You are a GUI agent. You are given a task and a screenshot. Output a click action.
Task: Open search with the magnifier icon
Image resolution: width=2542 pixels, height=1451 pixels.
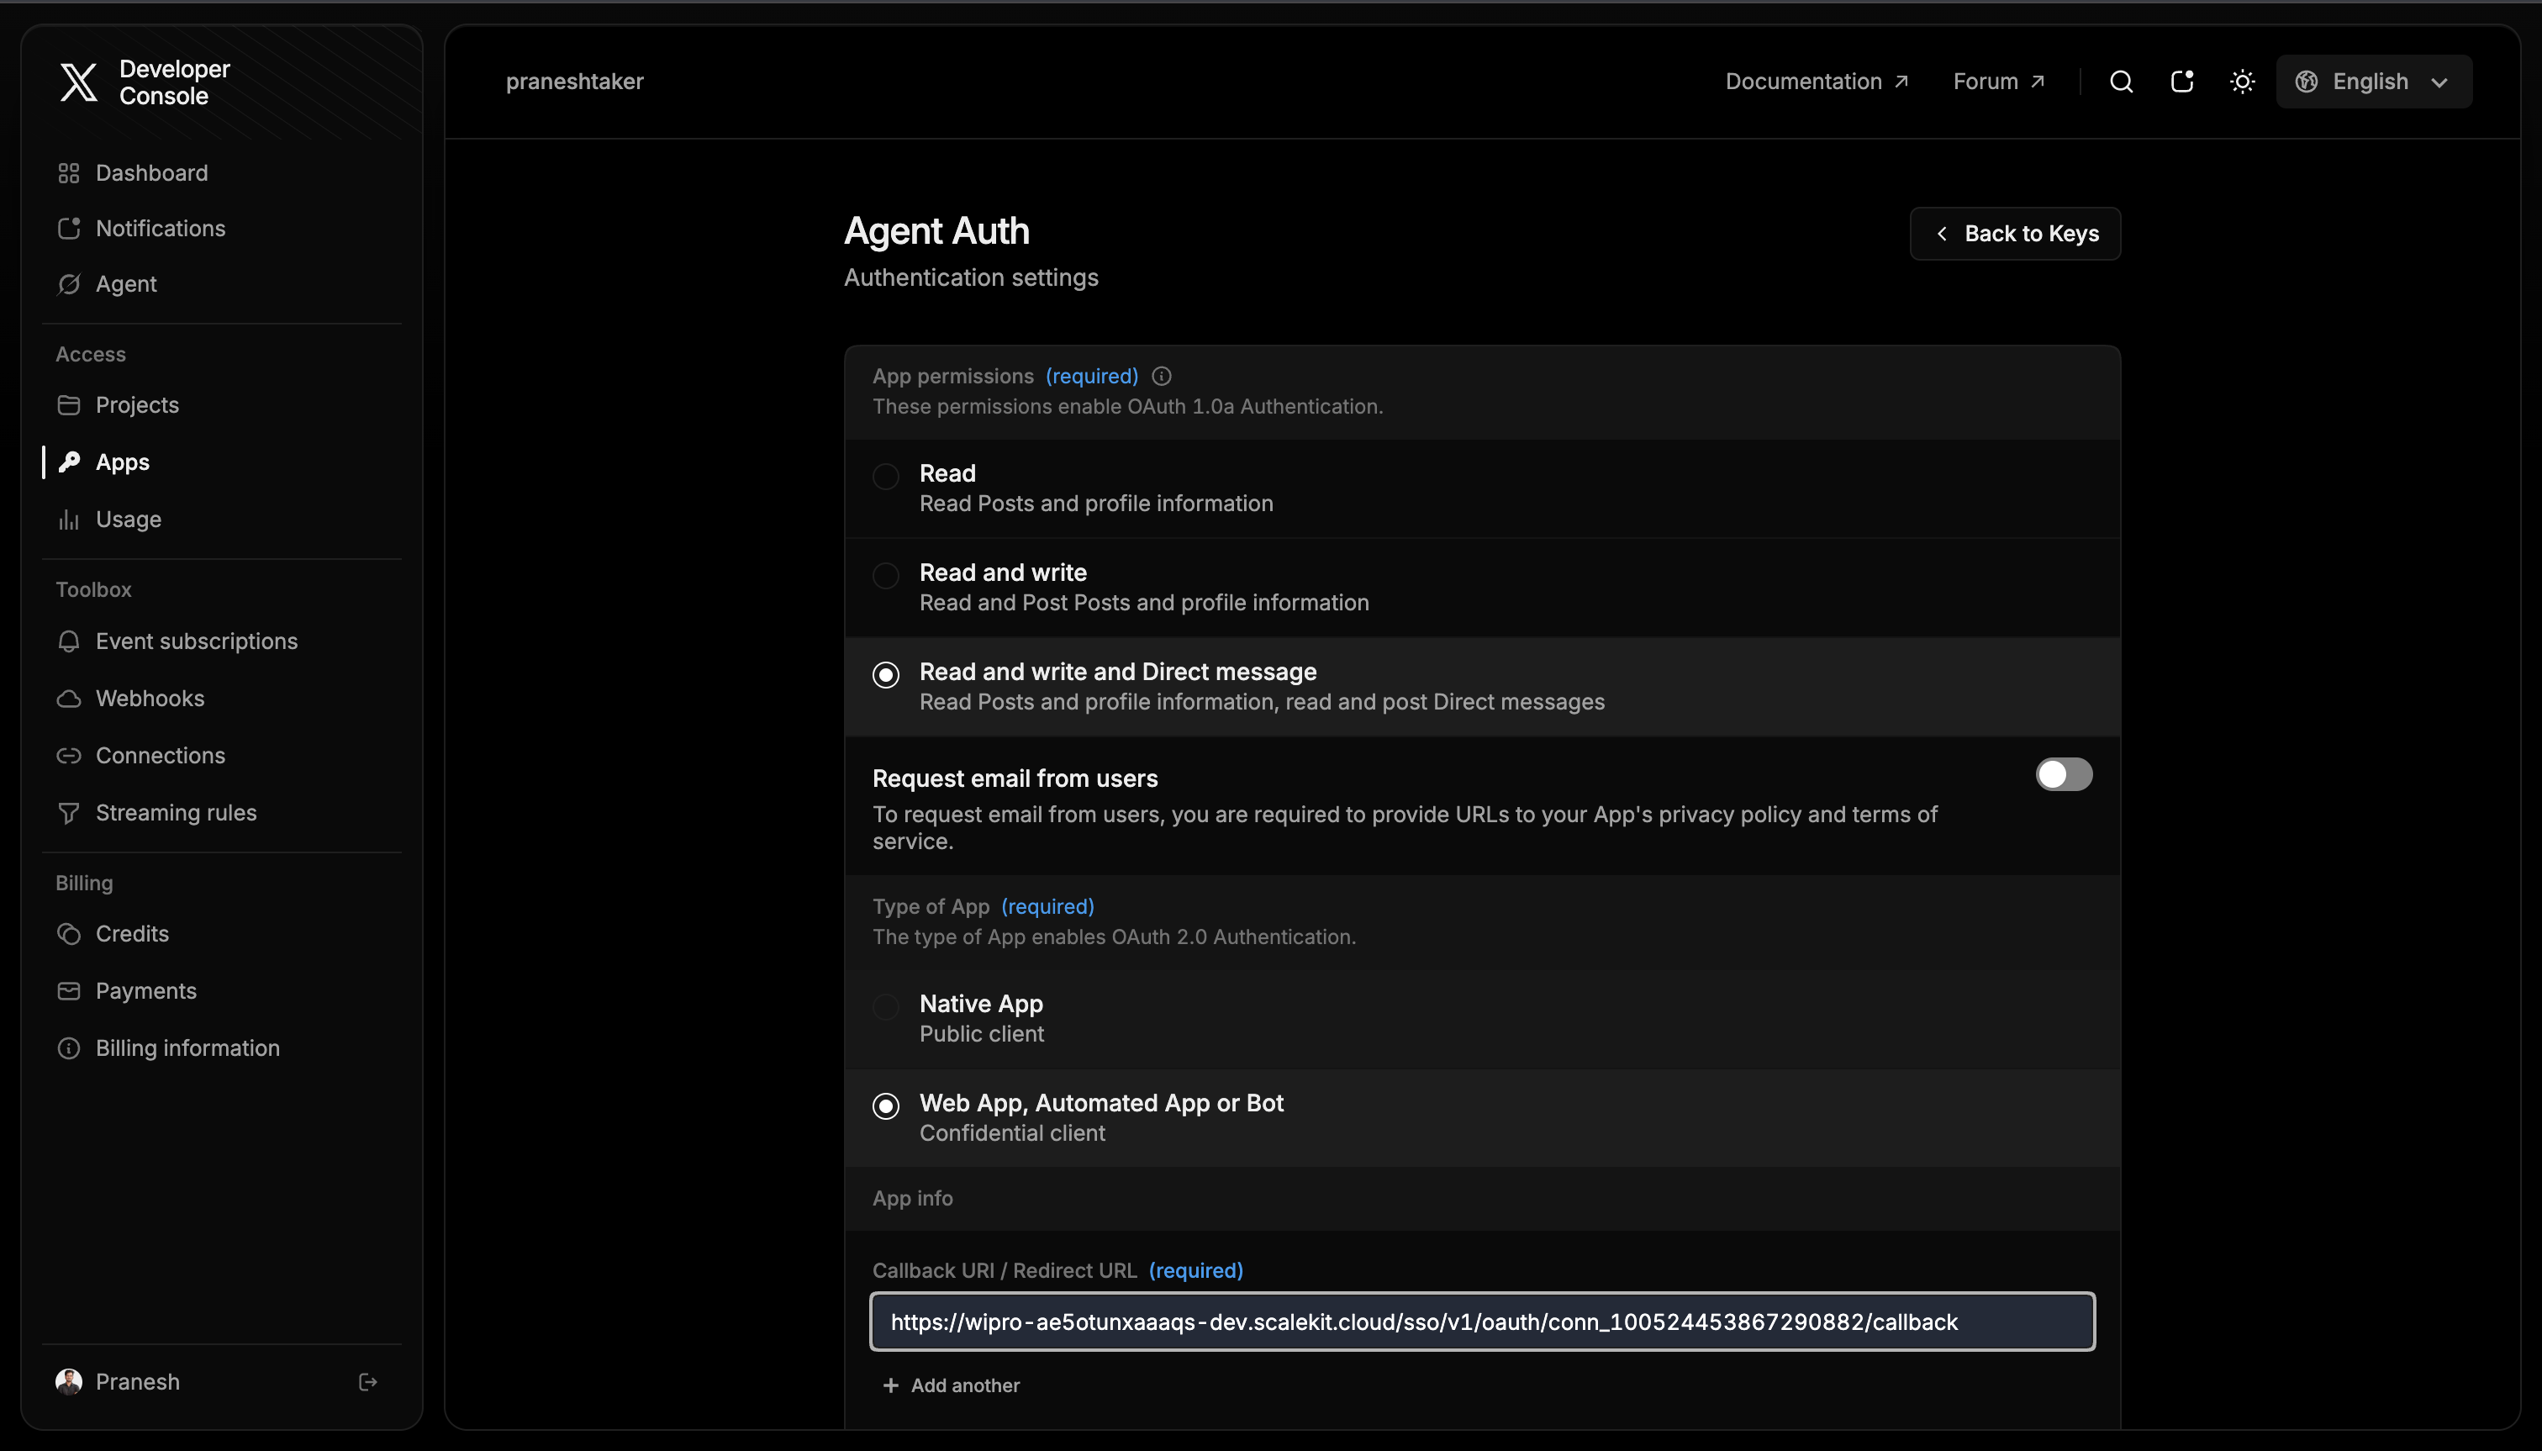click(2122, 82)
